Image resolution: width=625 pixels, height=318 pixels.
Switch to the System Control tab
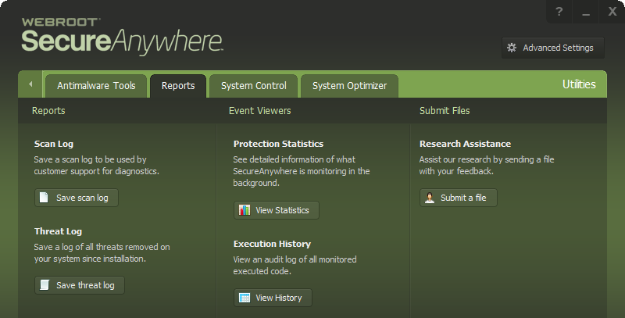pyautogui.click(x=253, y=86)
